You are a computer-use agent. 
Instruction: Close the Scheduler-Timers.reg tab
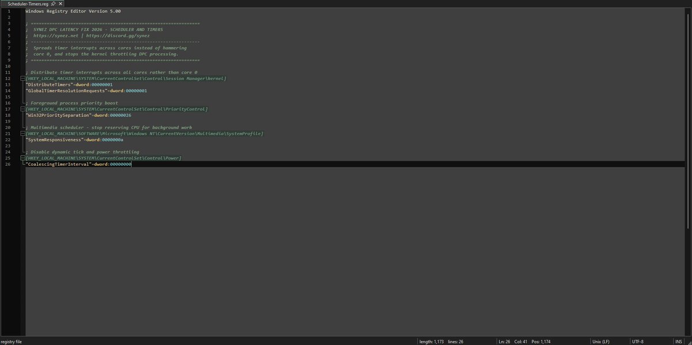pos(61,3)
